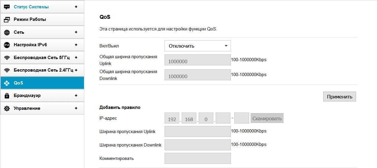Click the Wi-Fi icon for 2.4ГГц network
Screen dimensions: 377x168
[x=7, y=70]
